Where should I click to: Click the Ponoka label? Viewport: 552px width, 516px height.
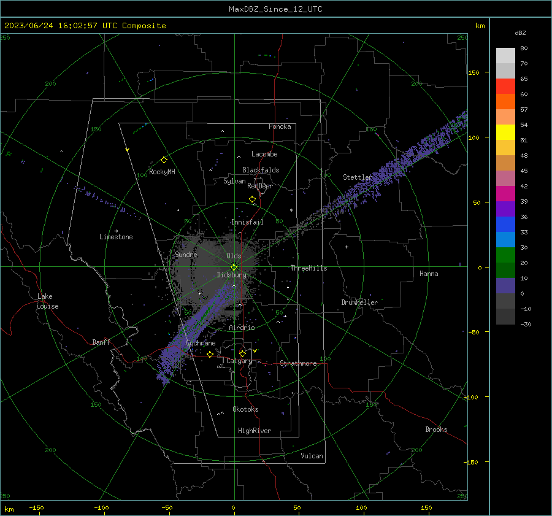[x=280, y=127]
